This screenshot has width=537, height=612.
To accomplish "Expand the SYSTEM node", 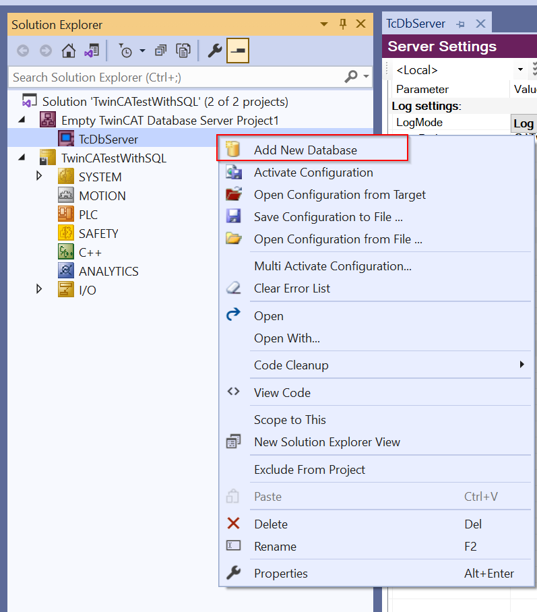I will pos(39,176).
